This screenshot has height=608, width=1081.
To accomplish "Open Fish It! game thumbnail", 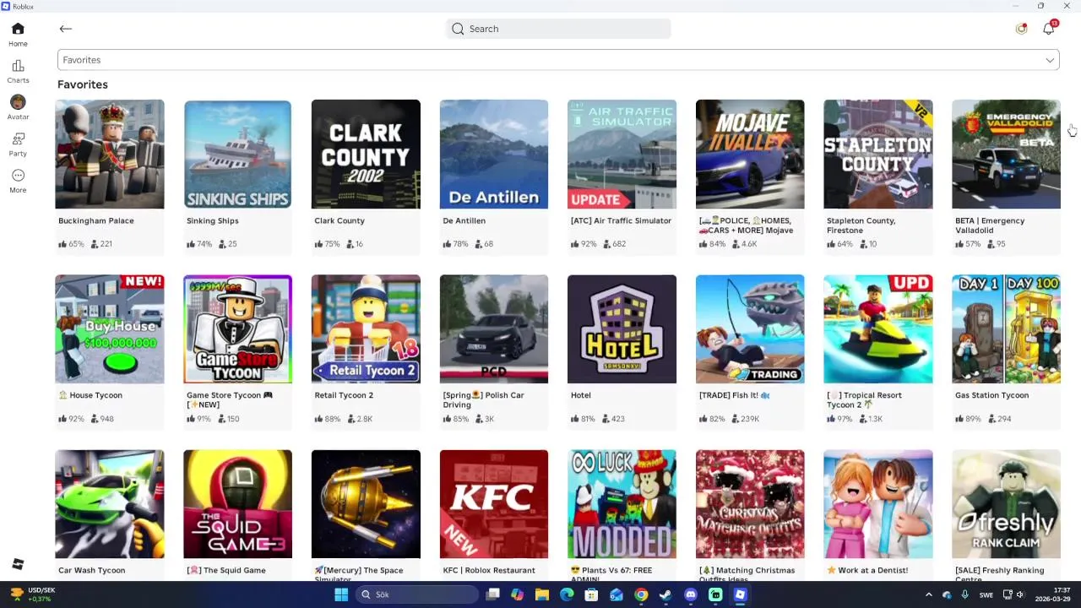I will point(750,328).
